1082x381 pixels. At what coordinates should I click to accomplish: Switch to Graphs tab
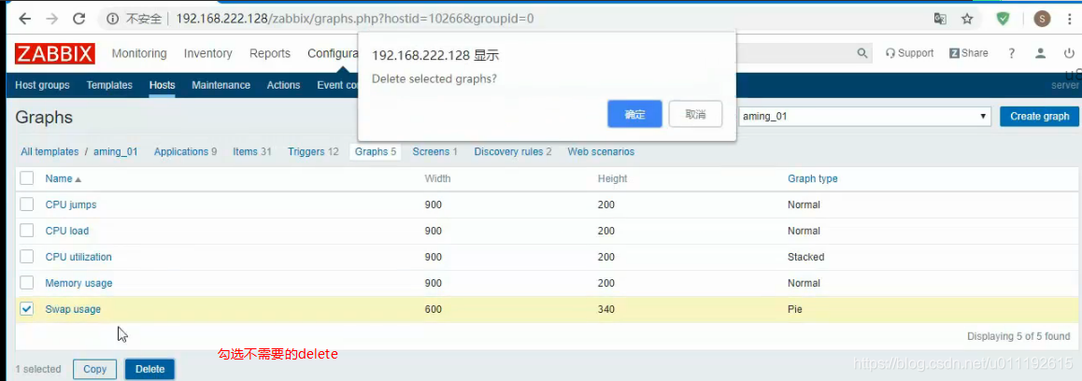371,152
